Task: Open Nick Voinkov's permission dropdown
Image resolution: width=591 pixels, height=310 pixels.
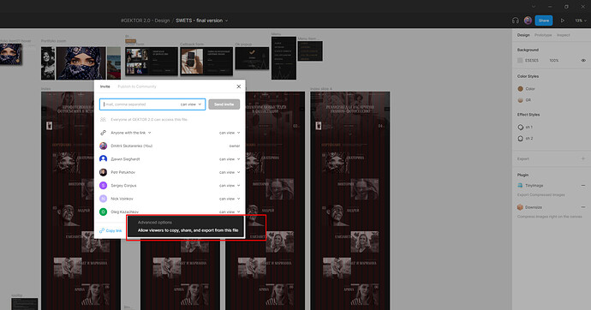Action: coord(230,199)
